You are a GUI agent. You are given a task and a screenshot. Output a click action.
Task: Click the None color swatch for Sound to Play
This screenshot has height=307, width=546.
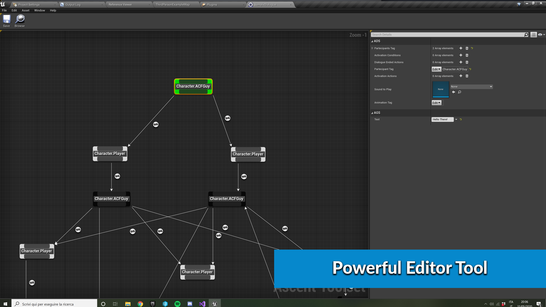(x=440, y=89)
